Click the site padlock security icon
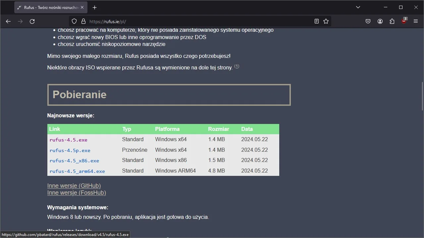Image resolution: width=424 pixels, height=238 pixels. (83, 21)
